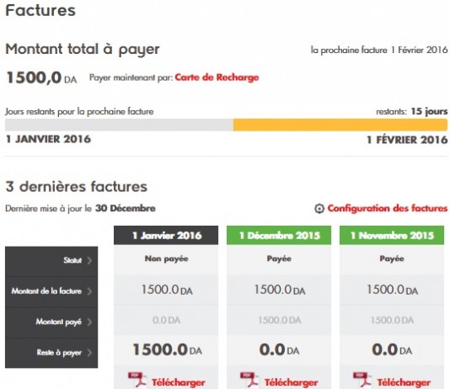The width and height of the screenshot is (450, 389).
Task: Open Configuration des factures link
Action: [388, 208]
